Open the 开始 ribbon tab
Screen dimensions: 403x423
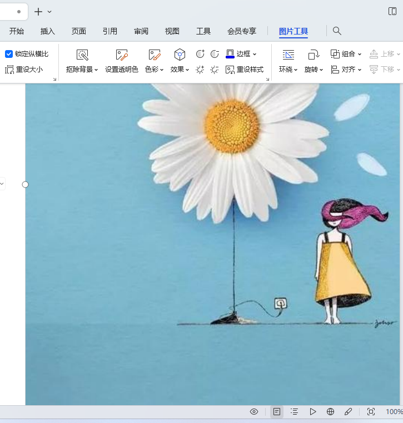click(17, 31)
